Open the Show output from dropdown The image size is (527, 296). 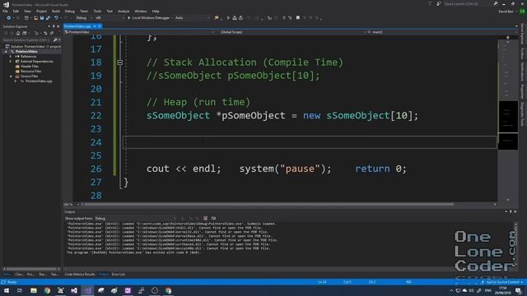coord(136,219)
